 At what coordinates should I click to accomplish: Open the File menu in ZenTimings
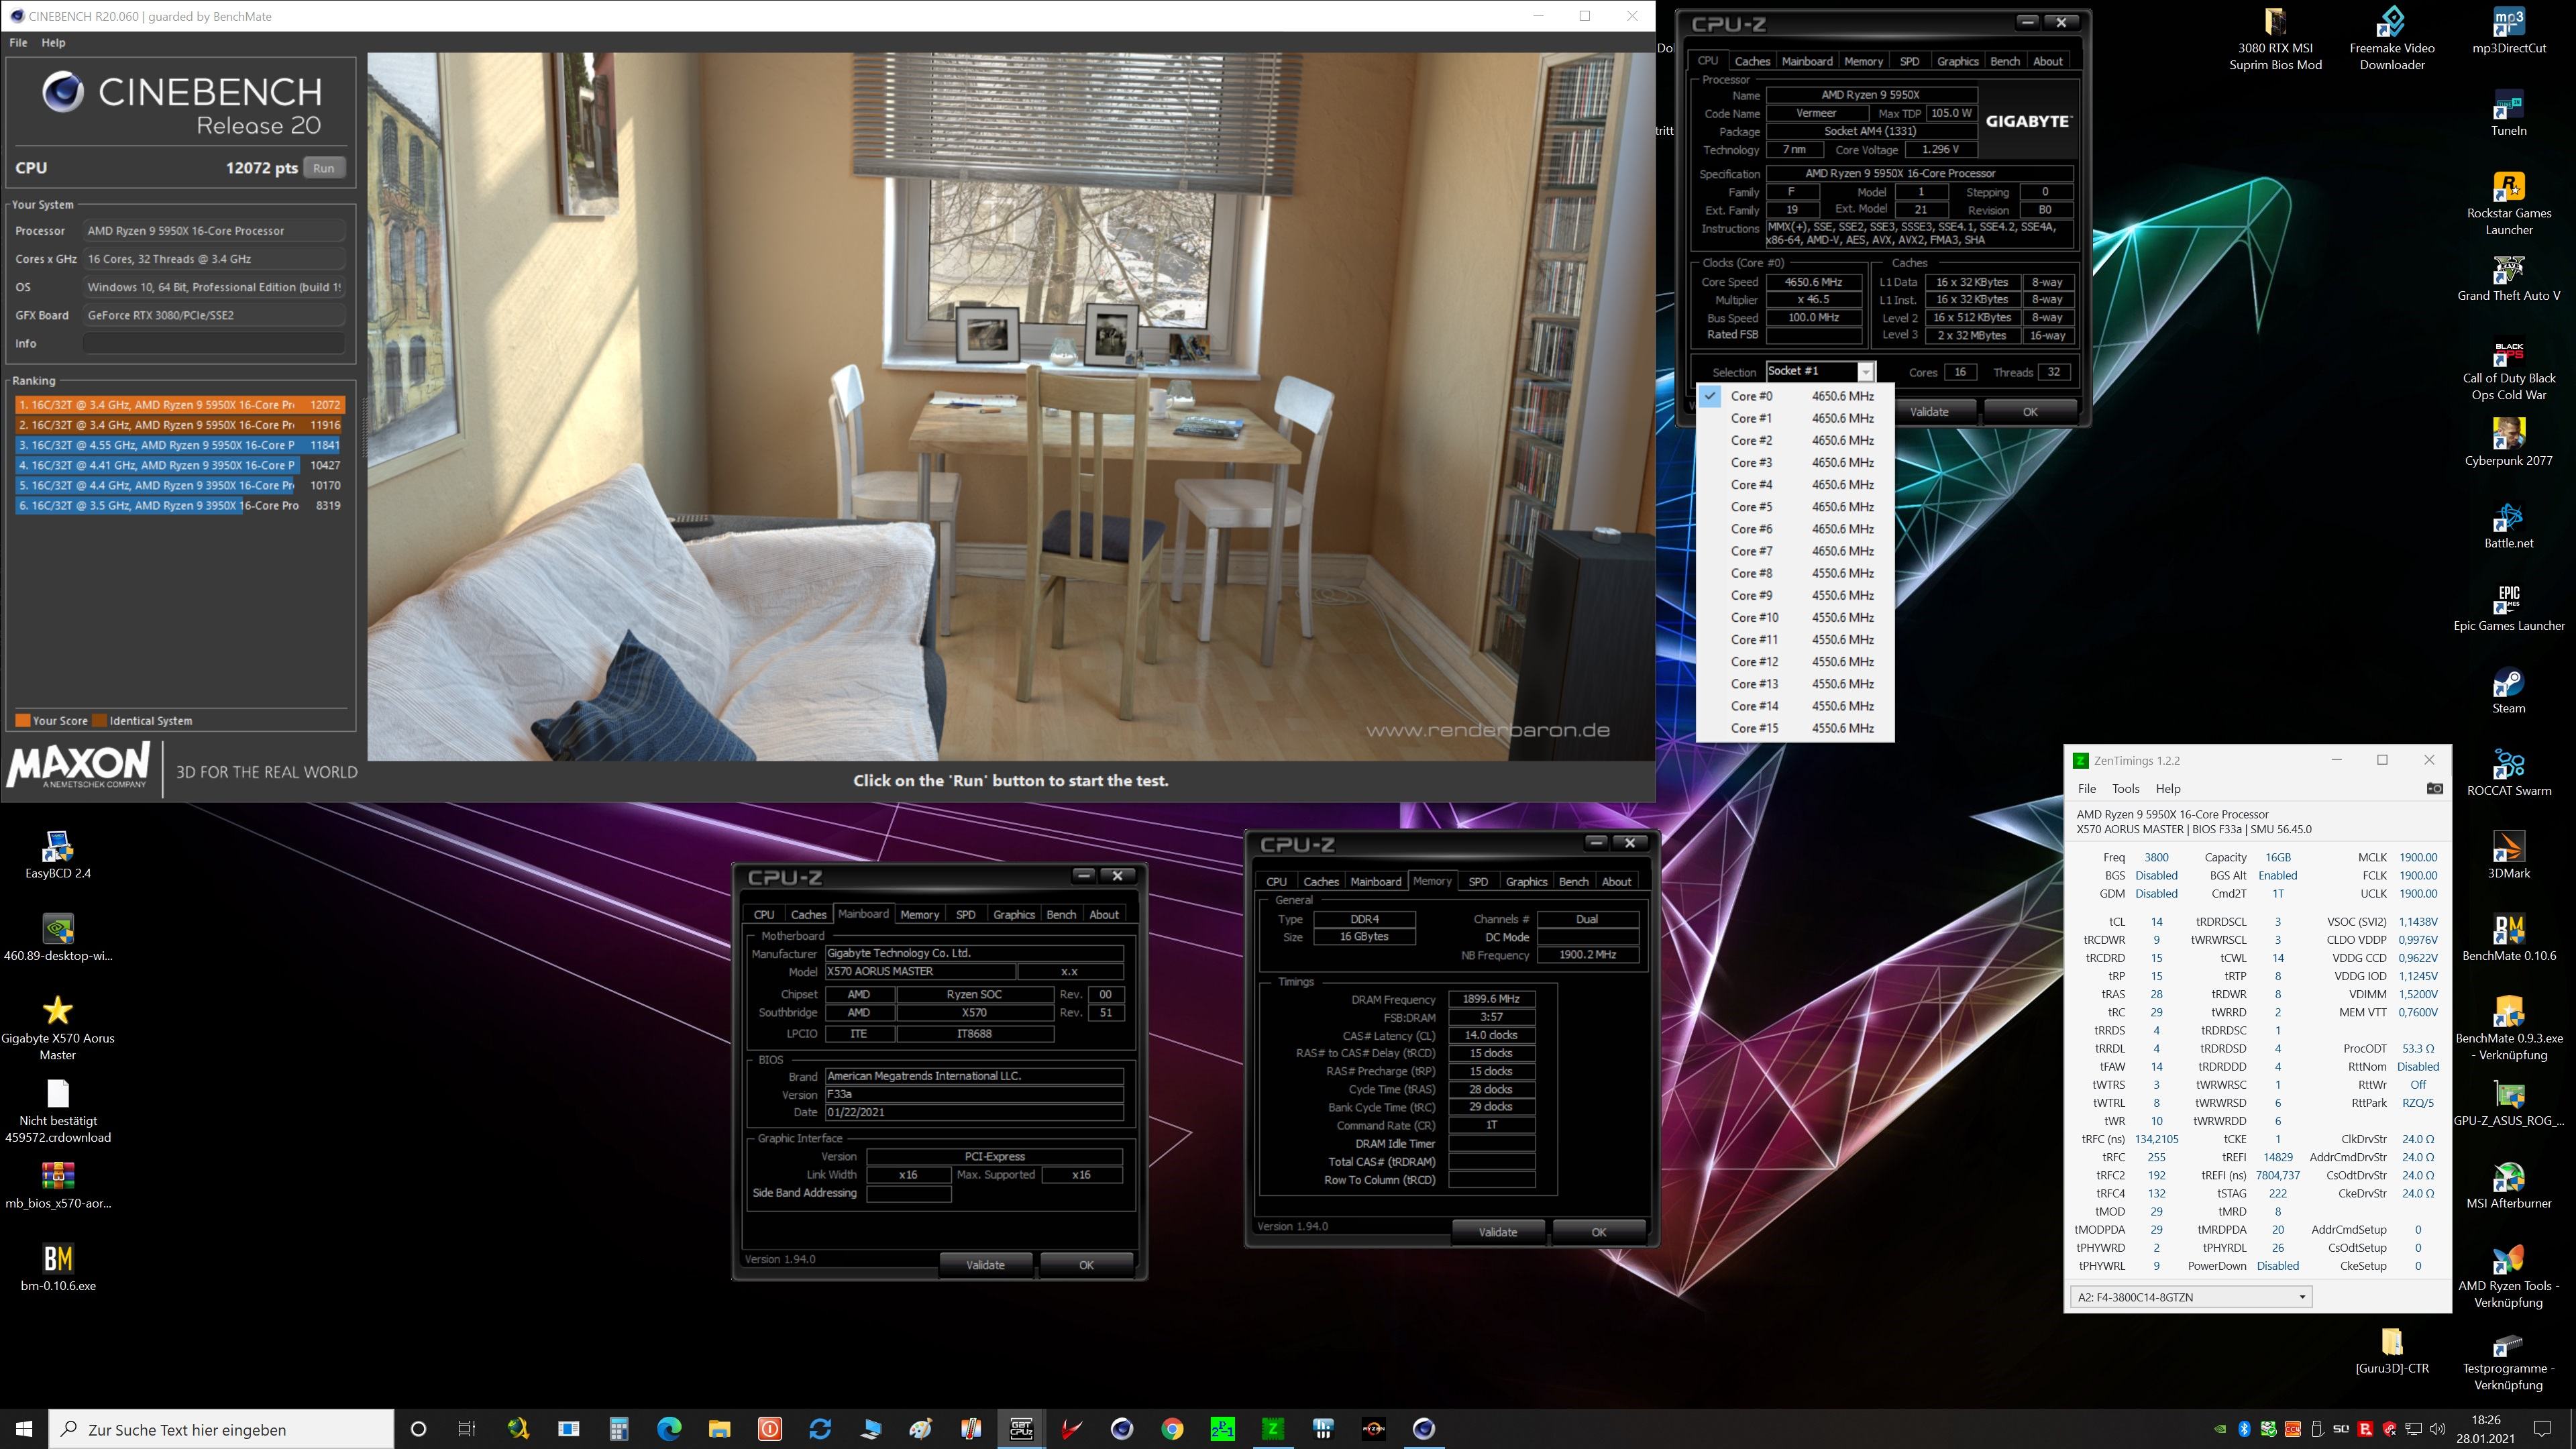2087,788
